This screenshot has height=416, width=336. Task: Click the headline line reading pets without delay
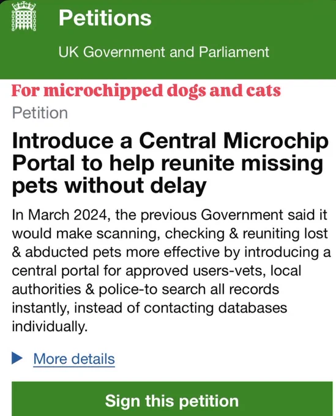109,185
